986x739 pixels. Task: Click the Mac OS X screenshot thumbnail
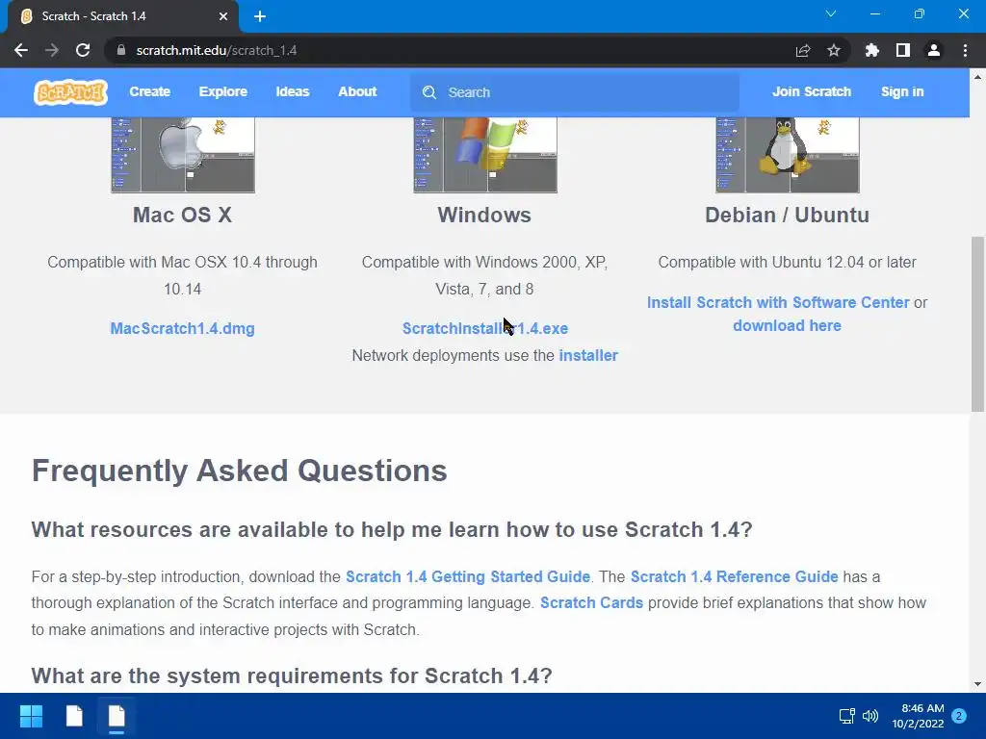183,155
